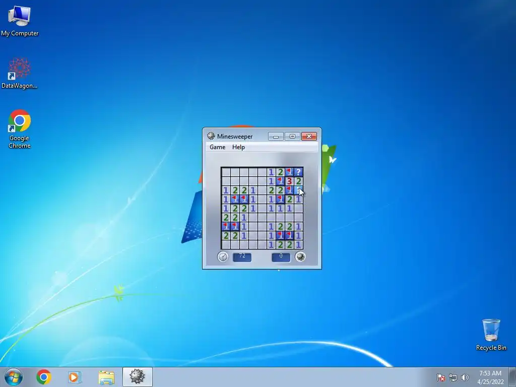Viewport: 516px width, 387px height.
Task: Open the Windows Start orb
Action: [x=14, y=377]
